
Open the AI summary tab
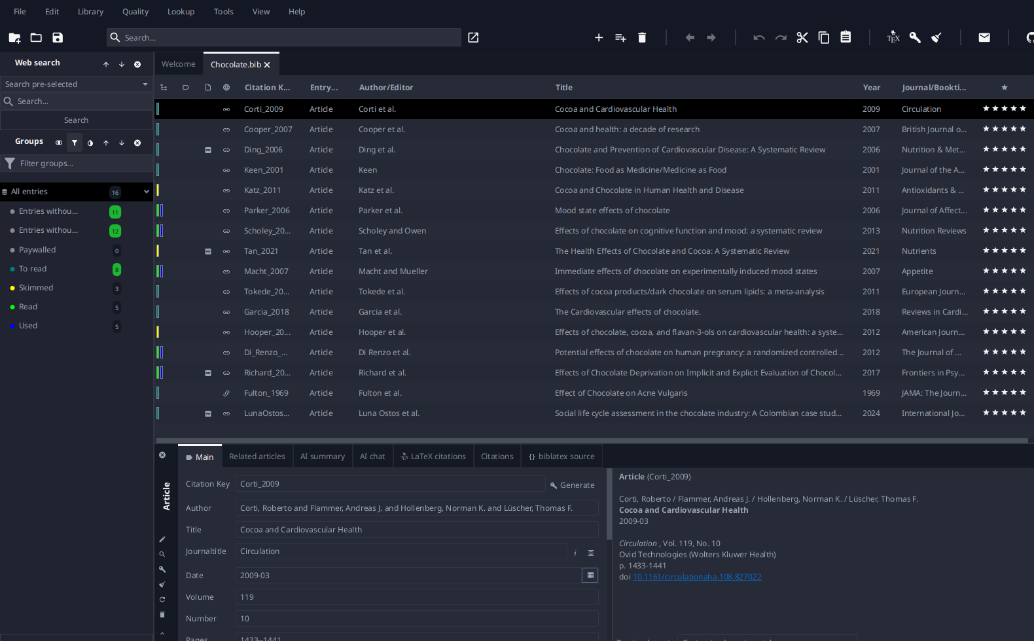tap(323, 457)
